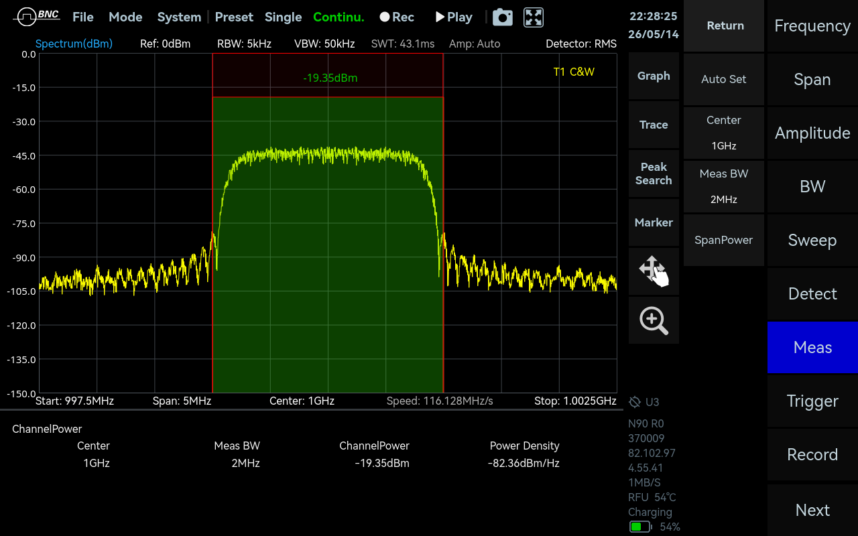The height and width of the screenshot is (536, 858).
Task: Go to Next menu page
Action: tap(812, 510)
